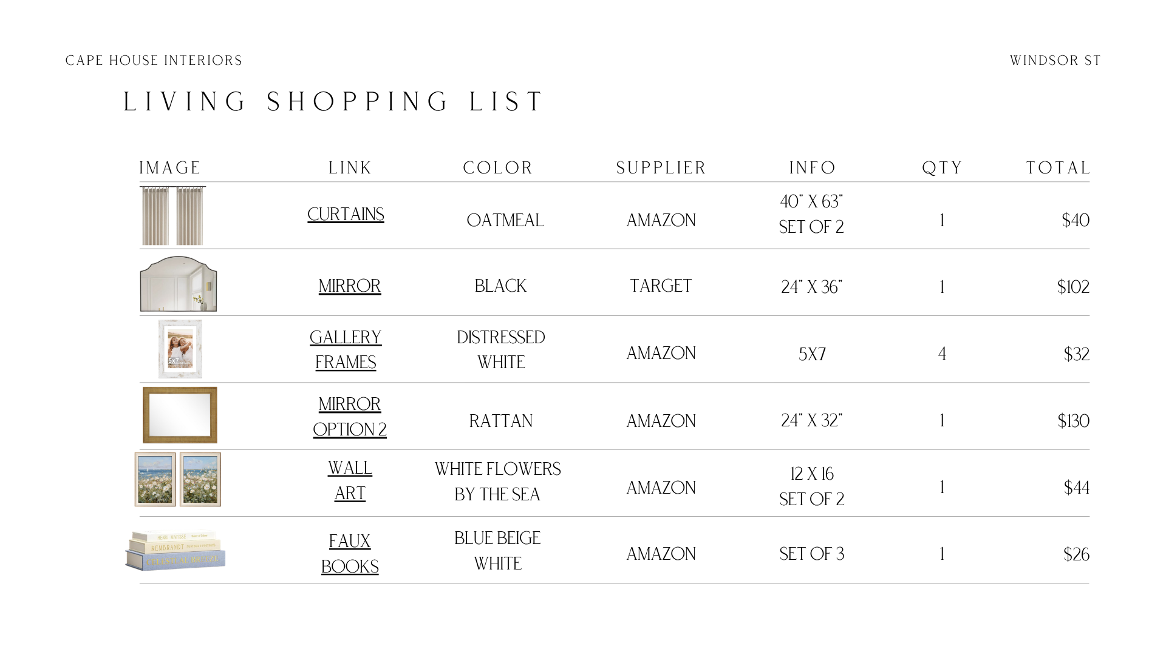
Task: Select the distressed white frame image
Action: click(180, 349)
